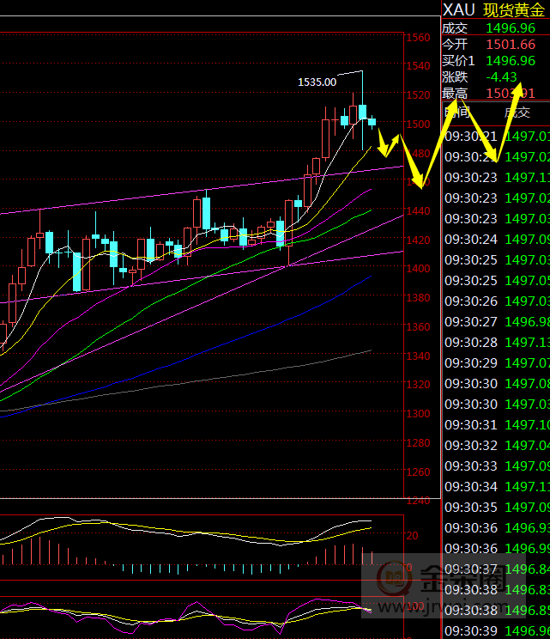
Task: Click the 1400 price axis label
Action: pyautogui.click(x=418, y=269)
